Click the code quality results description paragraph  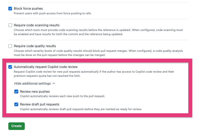[98, 53]
